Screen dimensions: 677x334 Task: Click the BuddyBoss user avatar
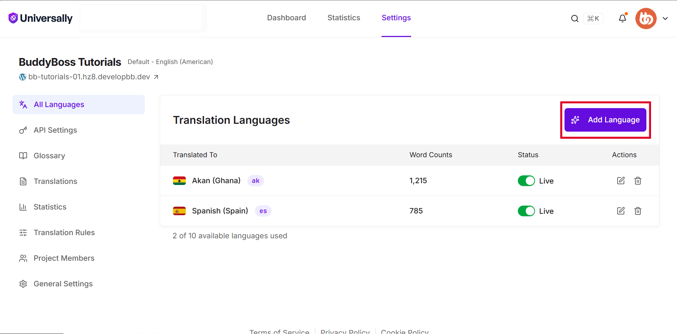(x=646, y=18)
